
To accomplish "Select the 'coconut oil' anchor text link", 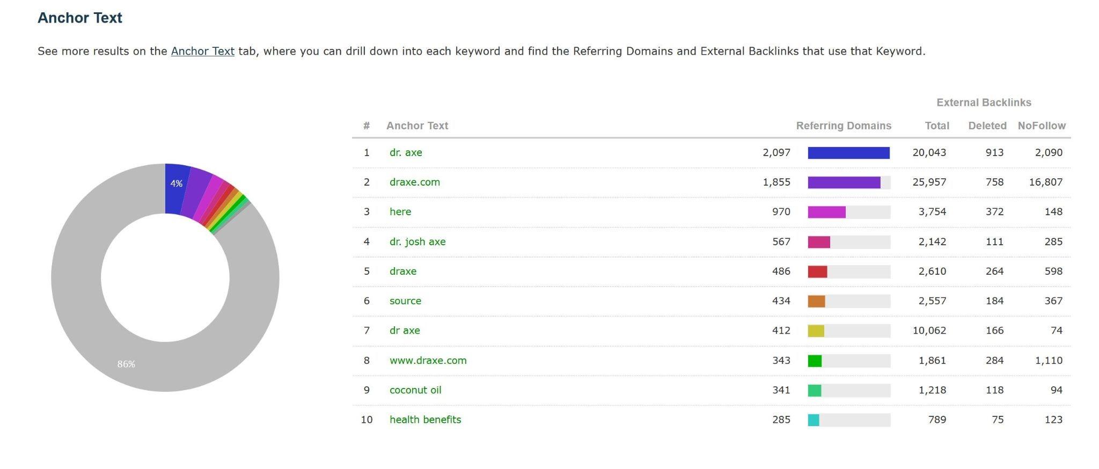I will (415, 390).
